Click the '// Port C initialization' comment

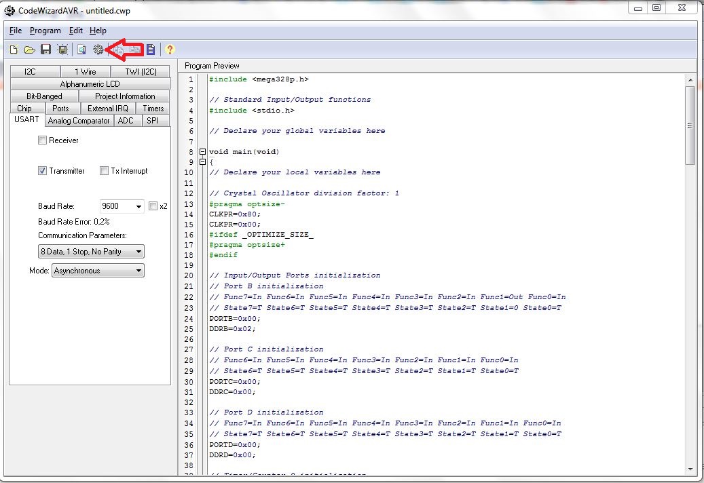point(266,349)
